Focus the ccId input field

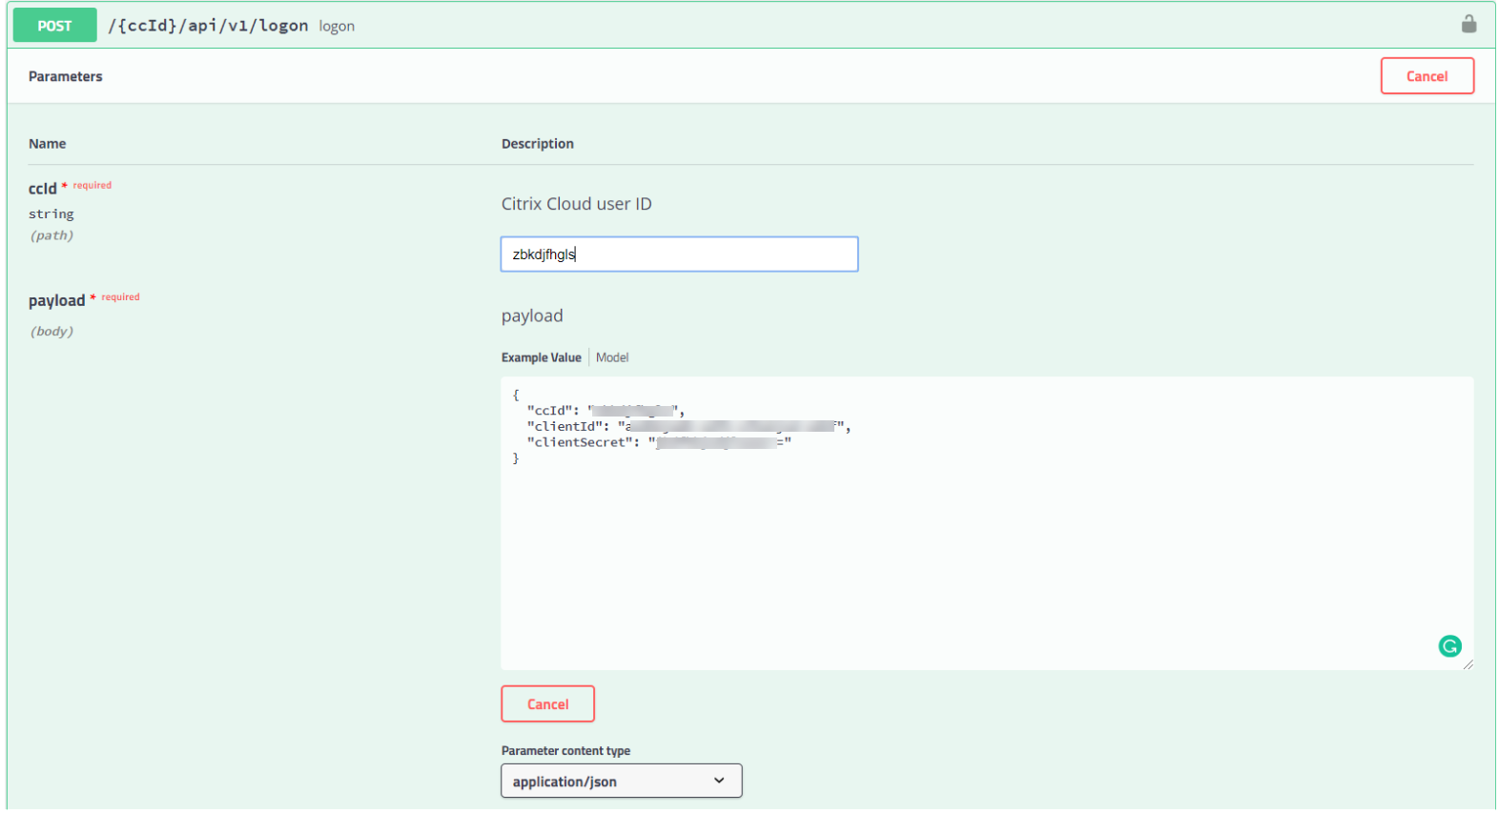679,254
